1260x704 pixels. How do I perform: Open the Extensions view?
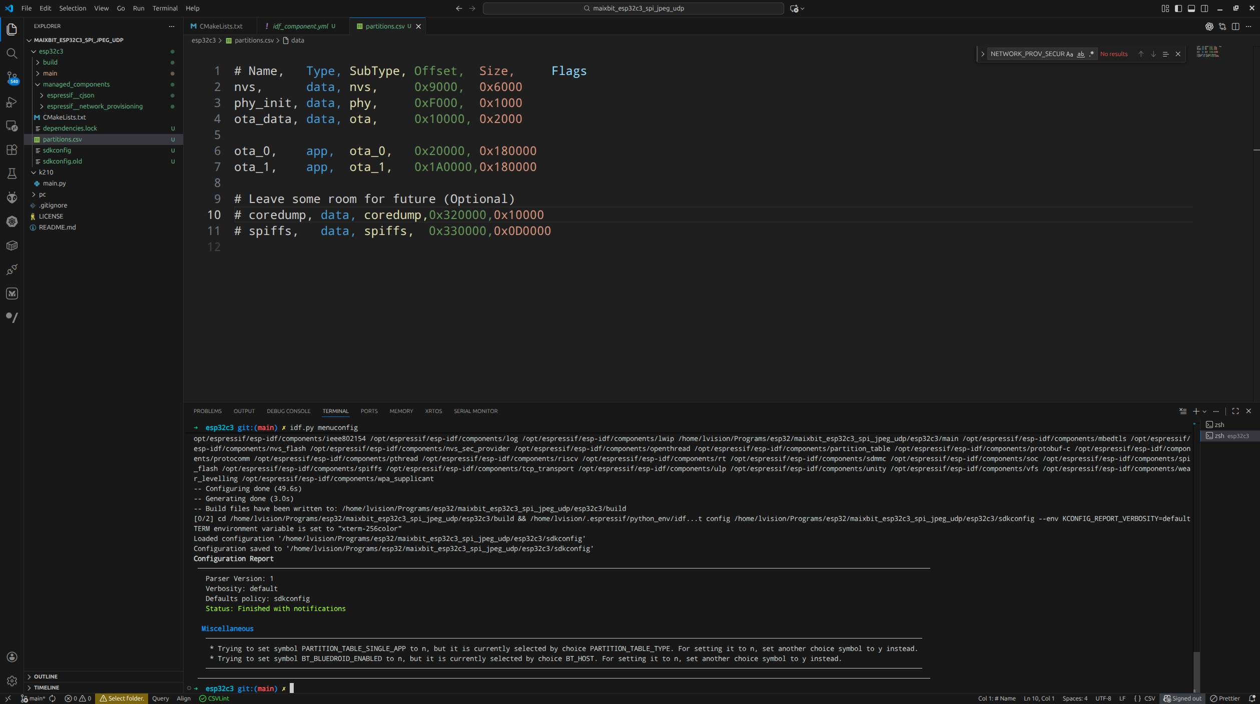pos(12,150)
